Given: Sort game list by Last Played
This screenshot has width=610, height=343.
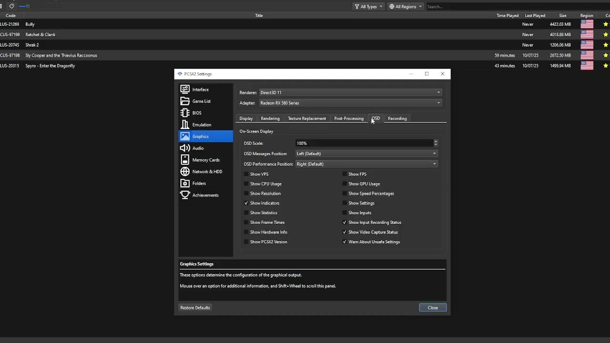Looking at the screenshot, I should 535,16.
